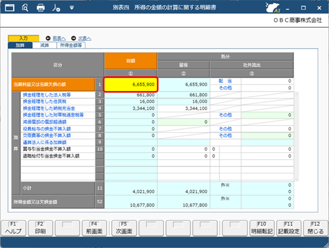Follow the 次表へ link
Viewport: 329px width, 248px height.
click(x=85, y=38)
